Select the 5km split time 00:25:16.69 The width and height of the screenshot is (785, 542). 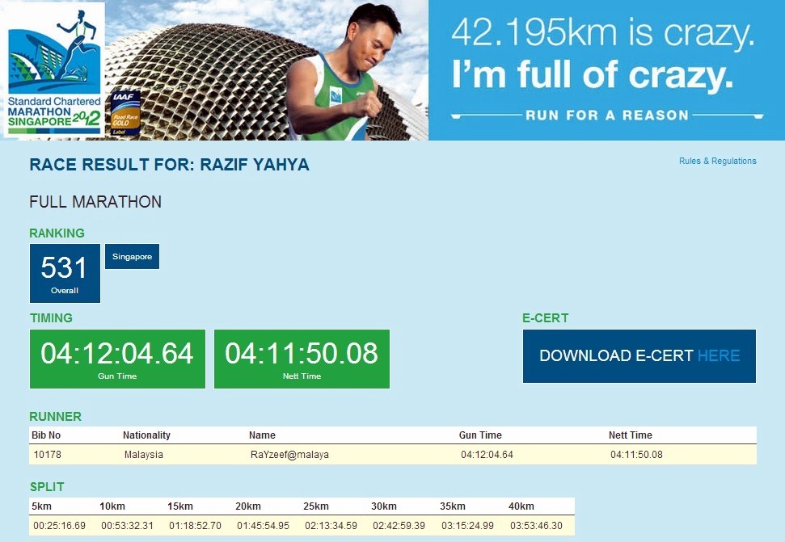pos(60,526)
